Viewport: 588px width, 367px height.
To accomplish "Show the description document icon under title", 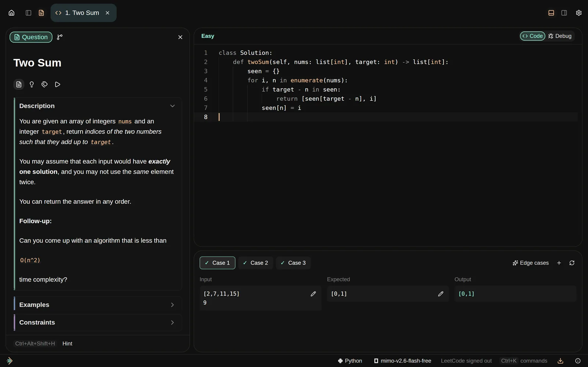I will pos(19,84).
